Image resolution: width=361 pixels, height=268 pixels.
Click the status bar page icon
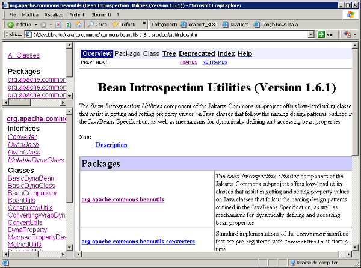(5, 263)
